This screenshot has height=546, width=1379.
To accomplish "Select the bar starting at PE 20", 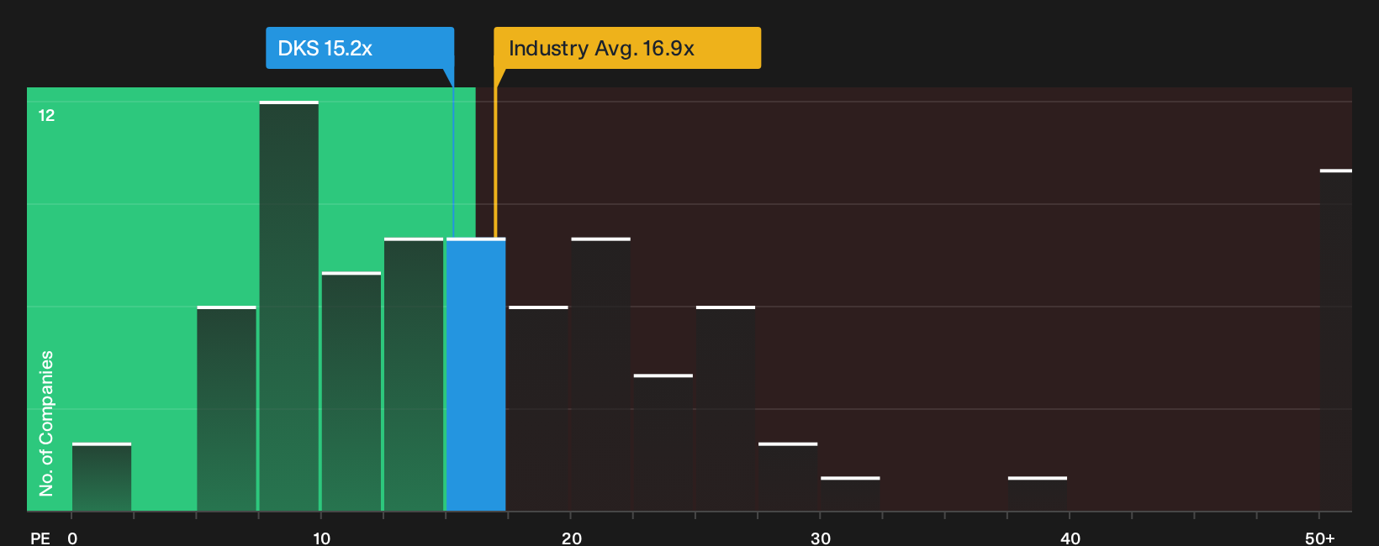I will point(601,375).
